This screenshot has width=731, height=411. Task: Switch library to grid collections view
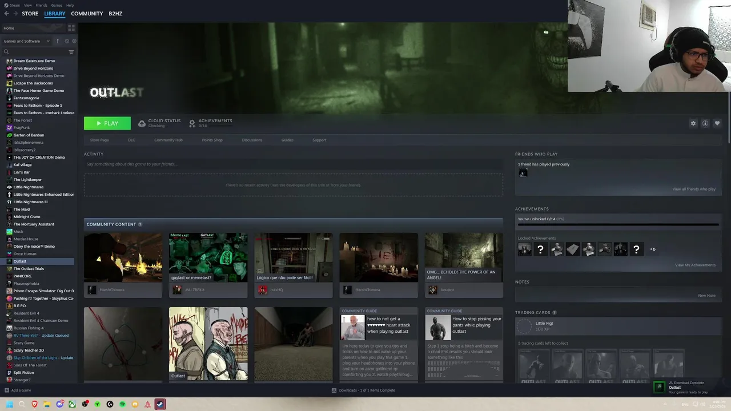pyautogui.click(x=71, y=27)
